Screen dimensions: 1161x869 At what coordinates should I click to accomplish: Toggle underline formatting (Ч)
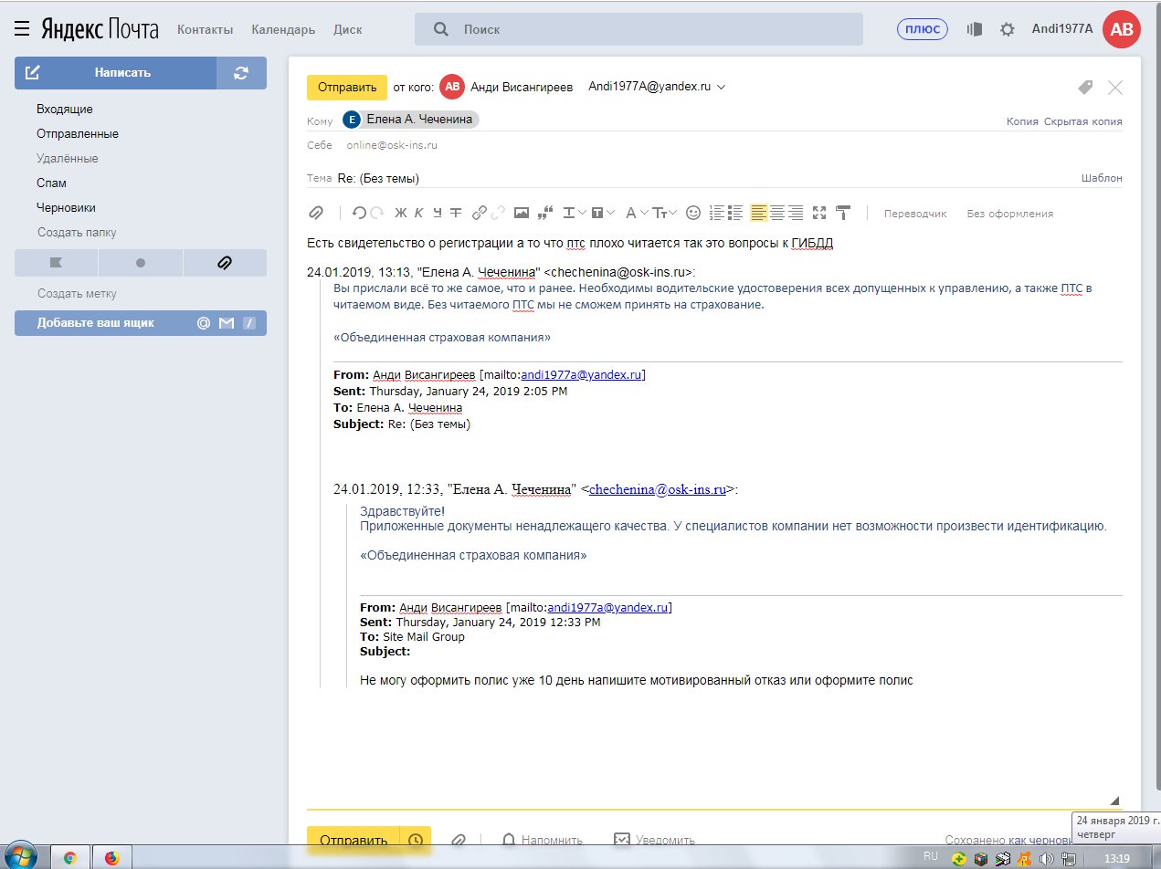(438, 213)
